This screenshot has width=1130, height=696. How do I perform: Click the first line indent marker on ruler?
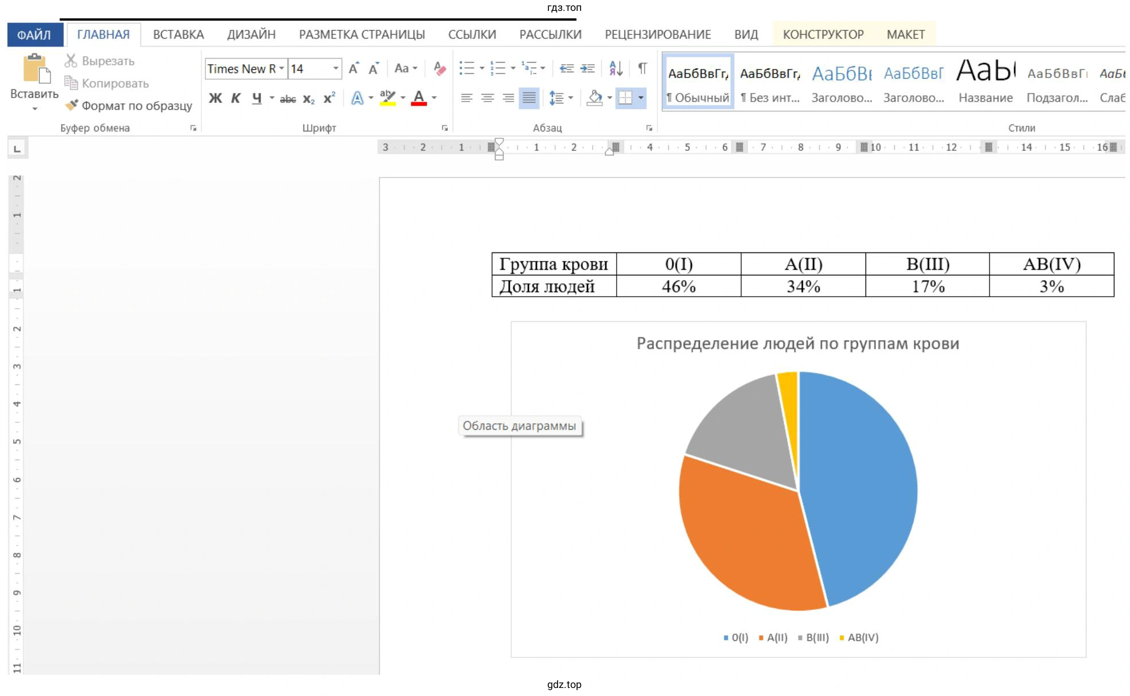click(499, 142)
